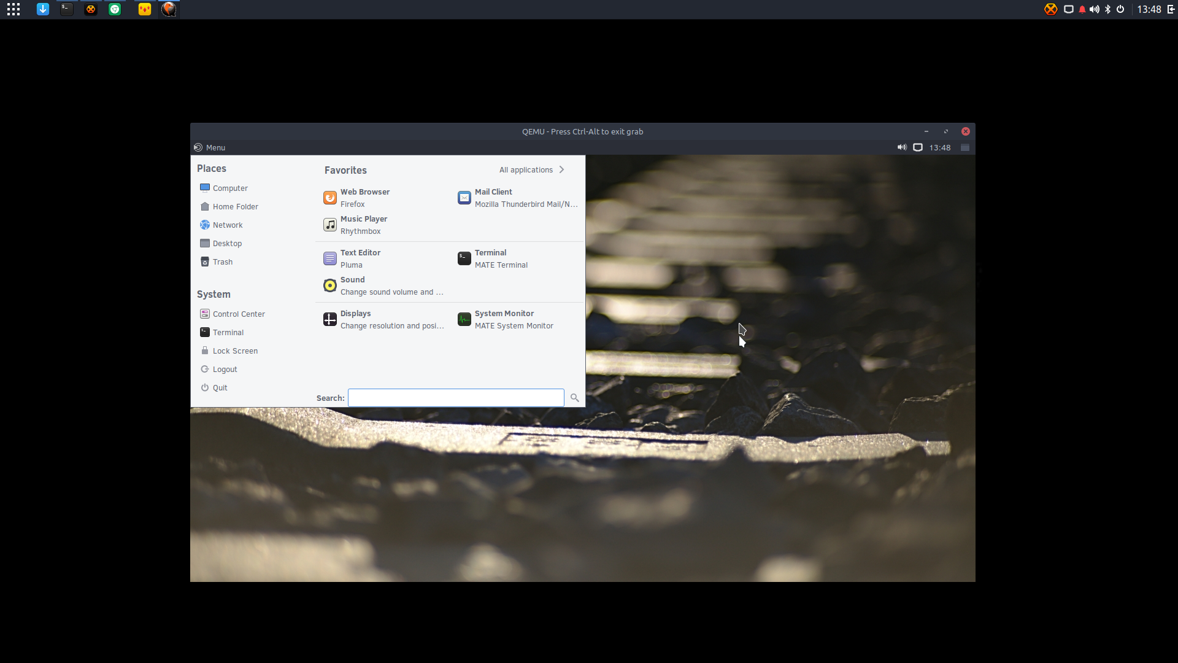Image resolution: width=1178 pixels, height=663 pixels.
Task: Select Lock Screen option
Action: (x=229, y=351)
